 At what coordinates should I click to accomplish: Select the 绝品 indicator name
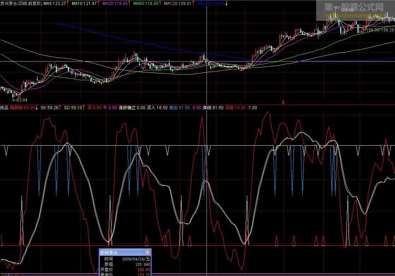tap(4, 107)
